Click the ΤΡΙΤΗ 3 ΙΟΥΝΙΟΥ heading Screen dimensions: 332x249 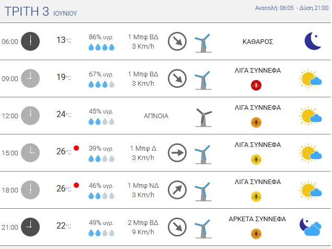(x=41, y=12)
